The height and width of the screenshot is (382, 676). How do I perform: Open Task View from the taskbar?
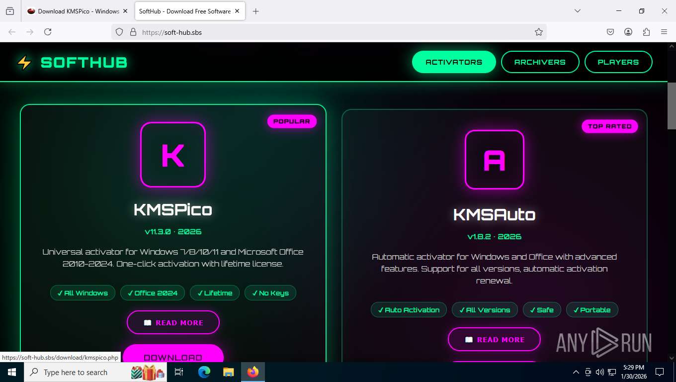(179, 372)
